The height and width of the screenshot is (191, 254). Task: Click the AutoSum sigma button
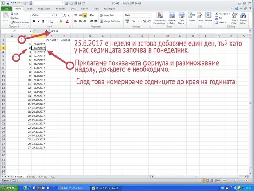coord(223,14)
